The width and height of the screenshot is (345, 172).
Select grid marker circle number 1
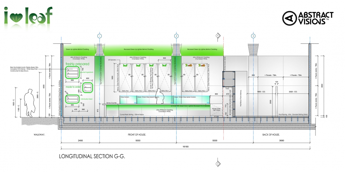99,35
